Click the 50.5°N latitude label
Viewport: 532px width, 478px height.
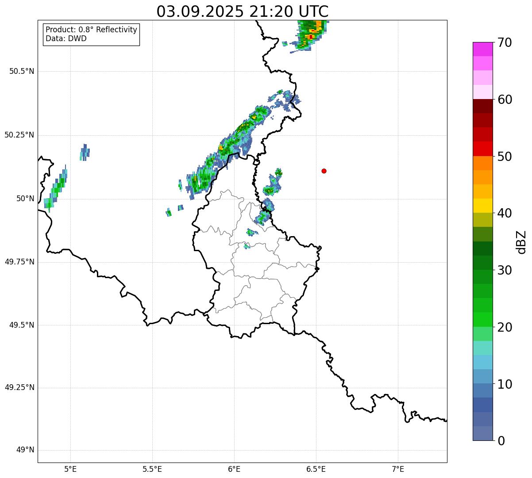coord(22,71)
